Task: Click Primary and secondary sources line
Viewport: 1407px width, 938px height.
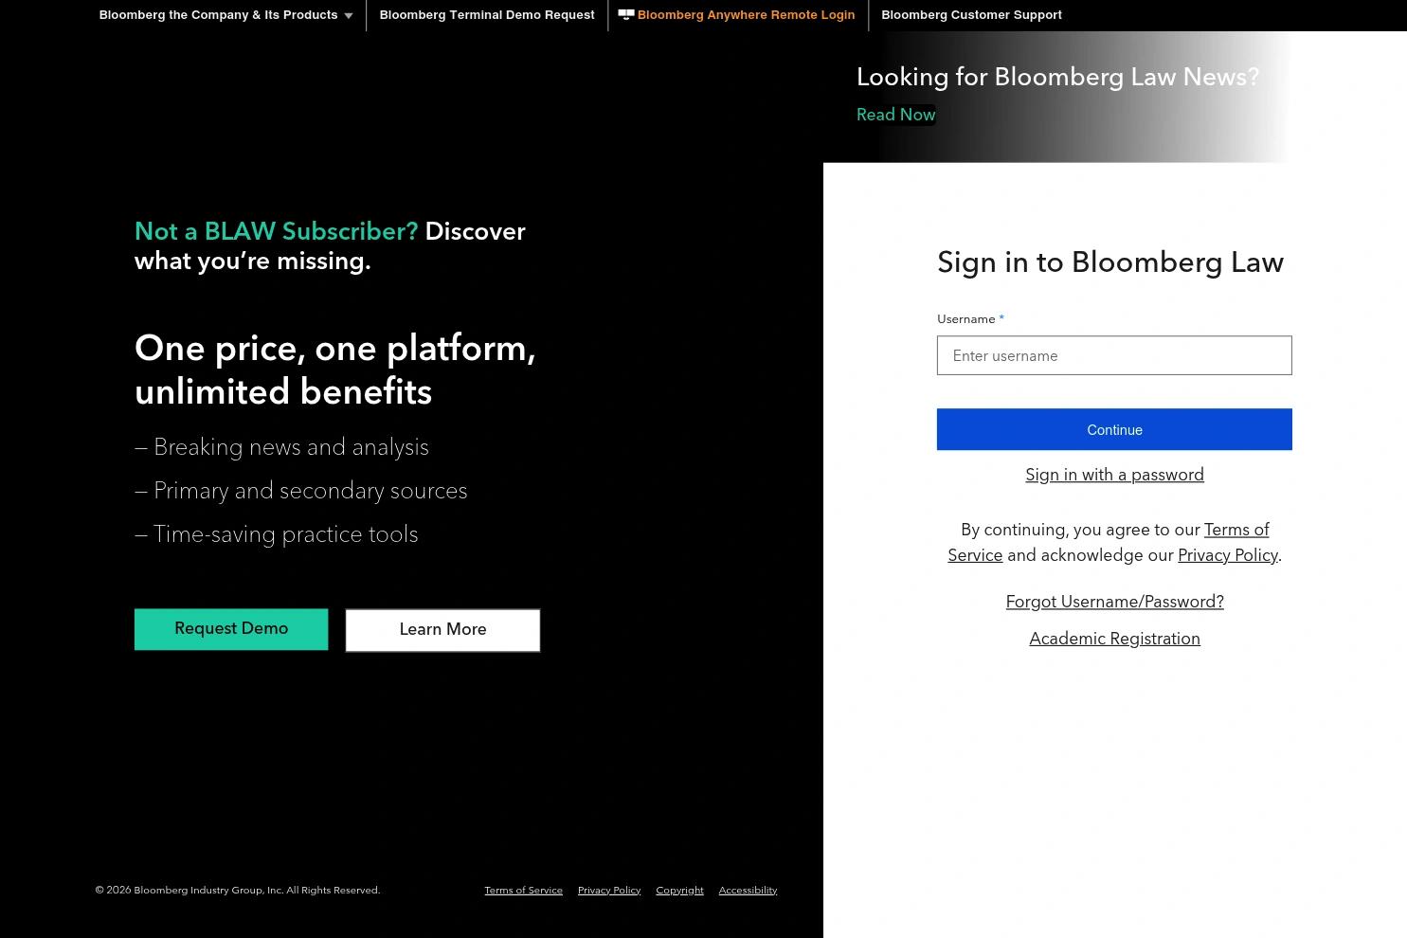Action: tap(300, 491)
